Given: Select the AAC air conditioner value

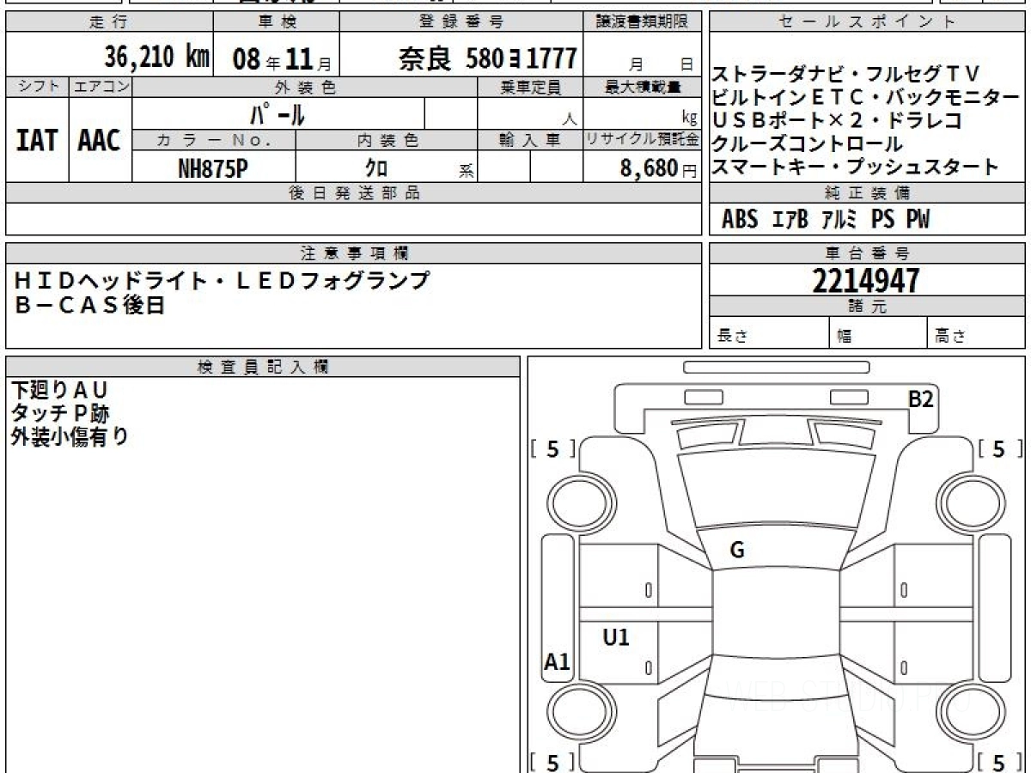Looking at the screenshot, I should (x=100, y=140).
